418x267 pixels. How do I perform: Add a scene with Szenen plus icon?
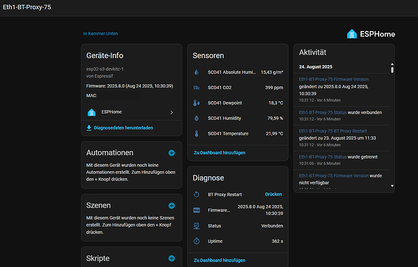pos(171,206)
